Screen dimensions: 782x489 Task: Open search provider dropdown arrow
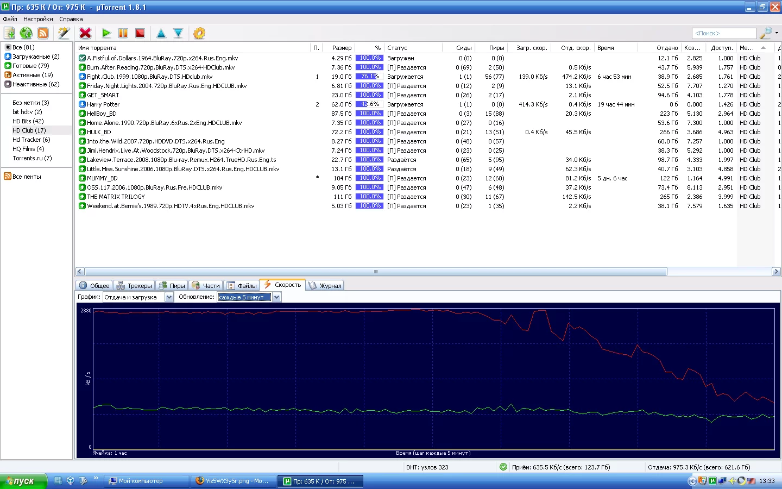pos(777,33)
